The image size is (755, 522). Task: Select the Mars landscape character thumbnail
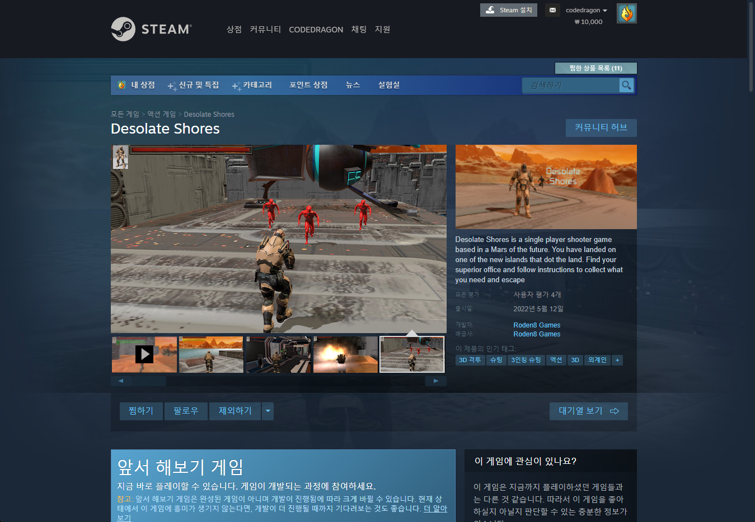pyautogui.click(x=211, y=354)
